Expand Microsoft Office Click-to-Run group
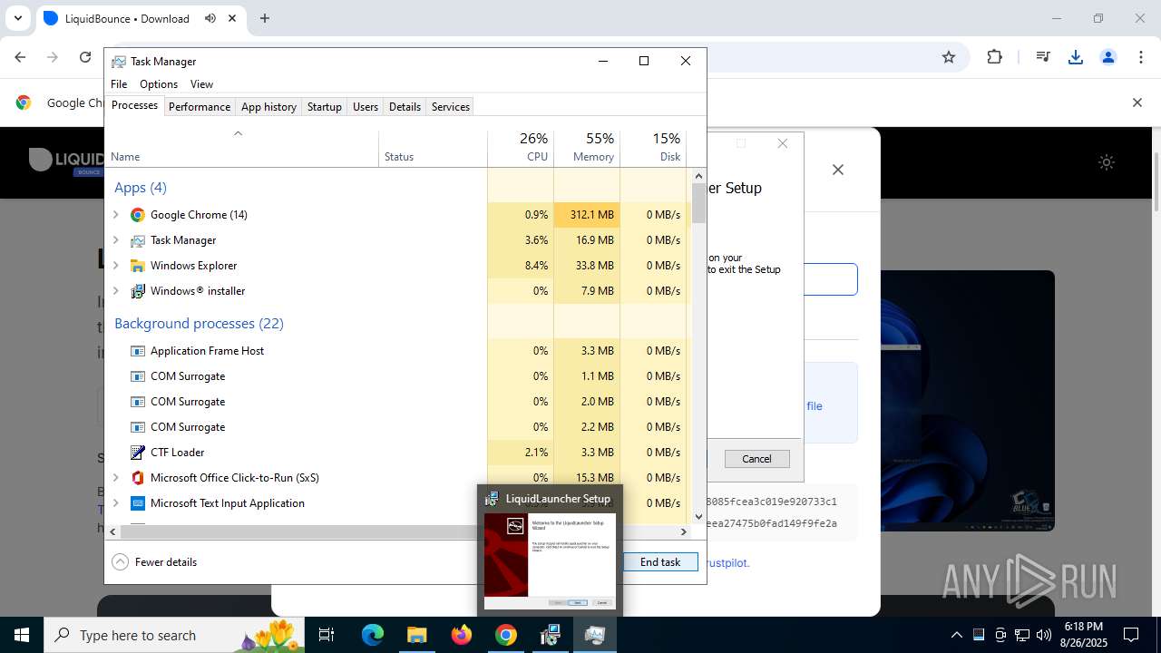 pyautogui.click(x=116, y=478)
